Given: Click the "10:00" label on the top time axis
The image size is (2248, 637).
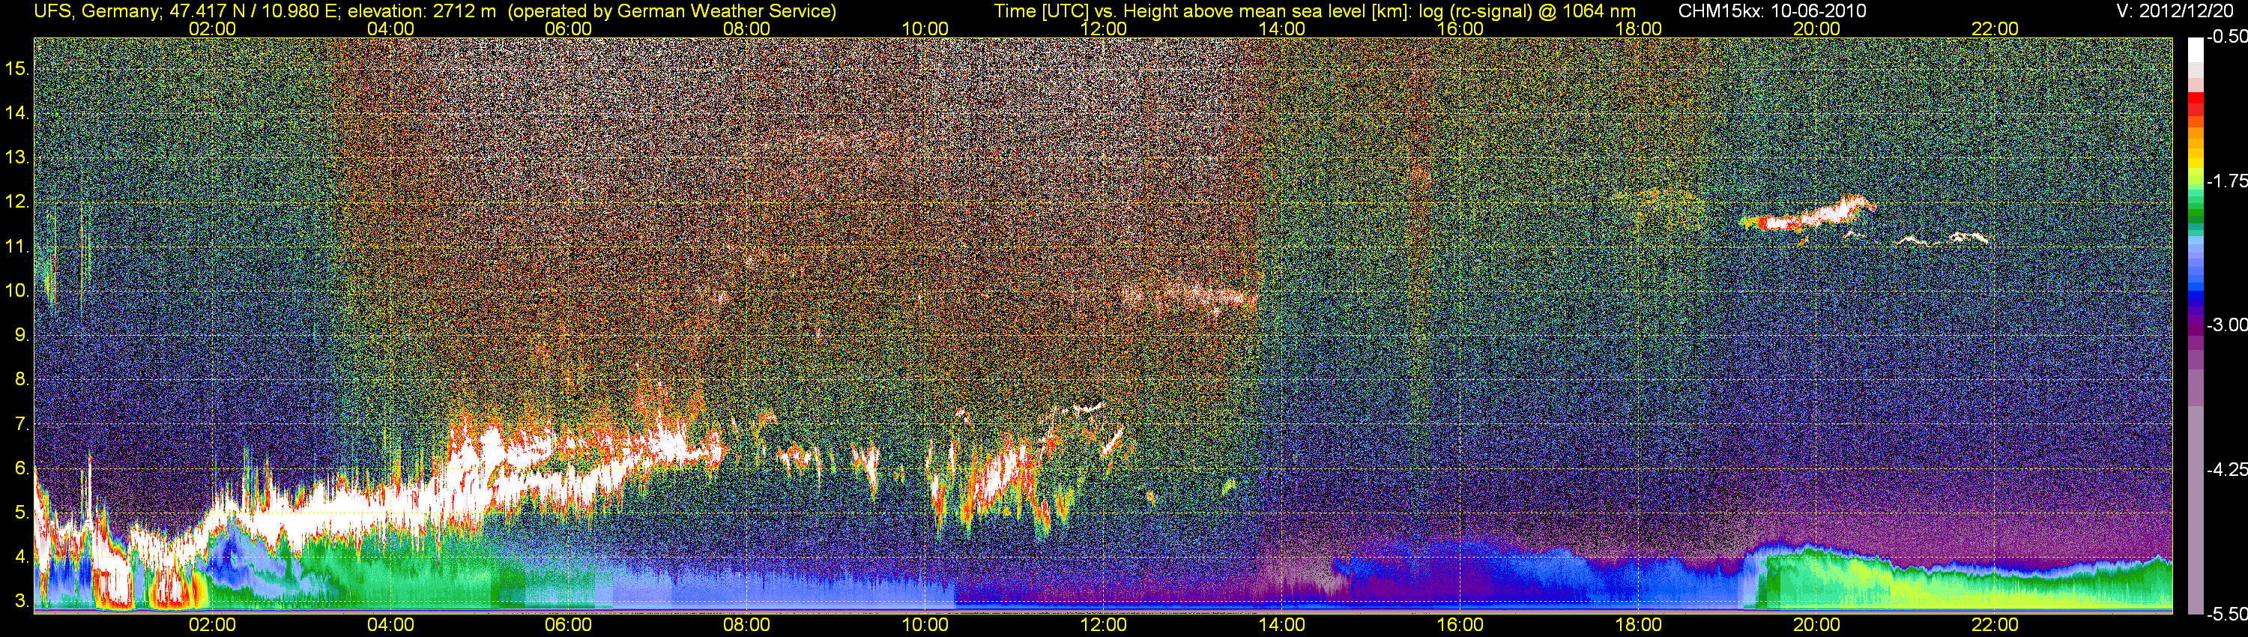Looking at the screenshot, I should (925, 28).
